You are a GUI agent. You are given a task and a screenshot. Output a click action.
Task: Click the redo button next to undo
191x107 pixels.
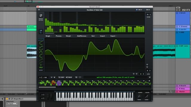click(x=80, y=77)
